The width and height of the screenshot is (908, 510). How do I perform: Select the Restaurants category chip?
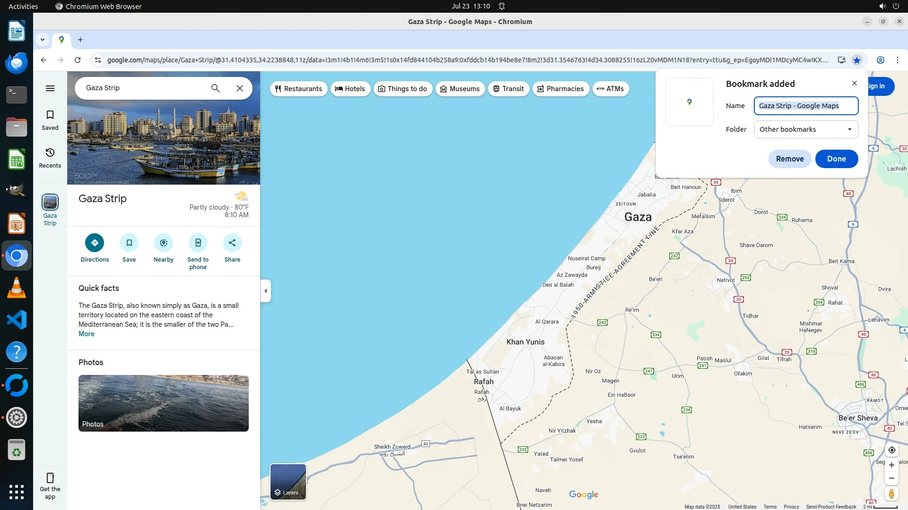298,89
